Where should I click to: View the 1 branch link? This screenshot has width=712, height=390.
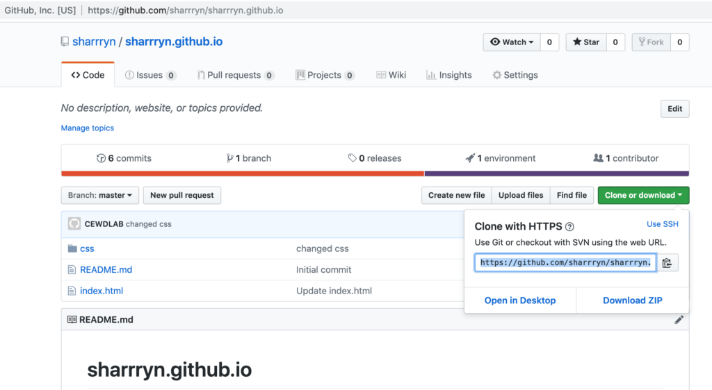pyautogui.click(x=249, y=158)
